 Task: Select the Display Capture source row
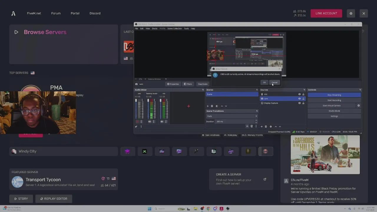point(283,103)
